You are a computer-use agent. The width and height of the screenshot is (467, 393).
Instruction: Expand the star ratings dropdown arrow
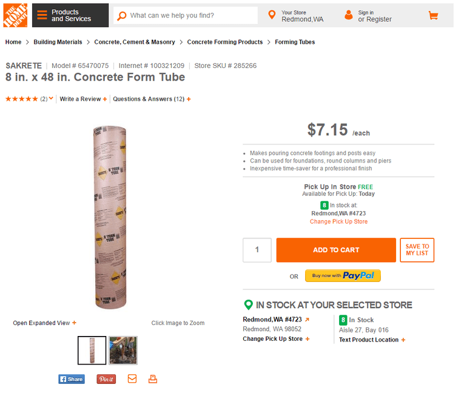click(x=51, y=98)
